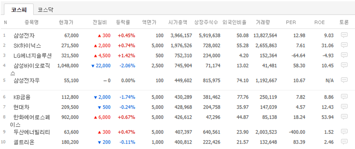This screenshot has width=355, height=149.
Task: Open discussion icon for KB금융
Action: click(344, 97)
